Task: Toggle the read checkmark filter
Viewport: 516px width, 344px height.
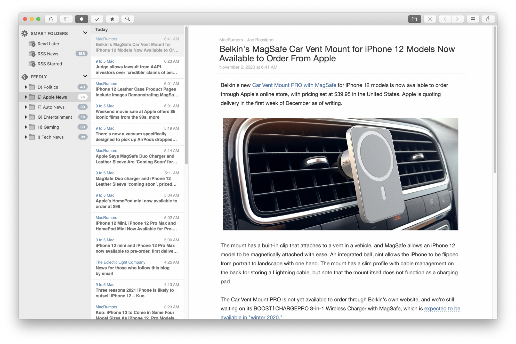Action: [x=97, y=19]
